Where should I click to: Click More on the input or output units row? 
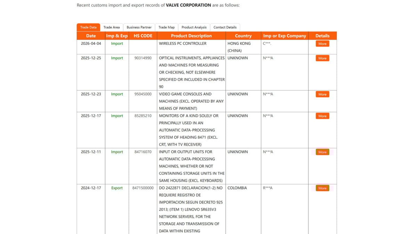point(322,152)
